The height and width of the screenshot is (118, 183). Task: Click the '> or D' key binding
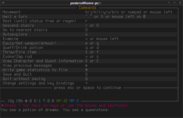pyautogui.click(x=92, y=26)
